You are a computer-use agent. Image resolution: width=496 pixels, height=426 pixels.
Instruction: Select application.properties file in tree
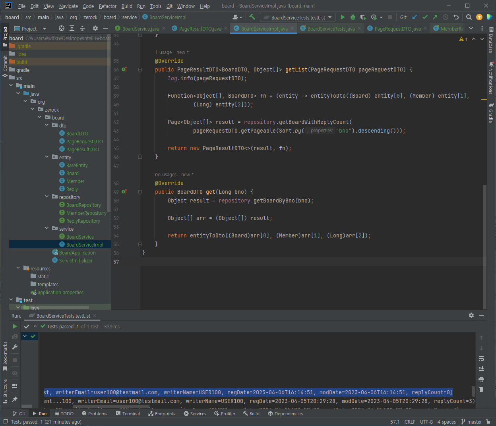[60, 292]
